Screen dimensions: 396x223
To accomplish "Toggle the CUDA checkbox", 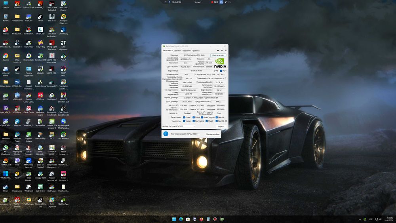I will 194,117.
